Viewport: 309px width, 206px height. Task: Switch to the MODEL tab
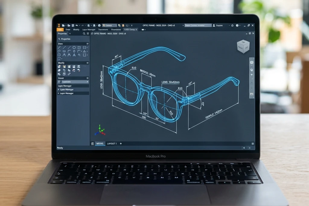pos(100,144)
